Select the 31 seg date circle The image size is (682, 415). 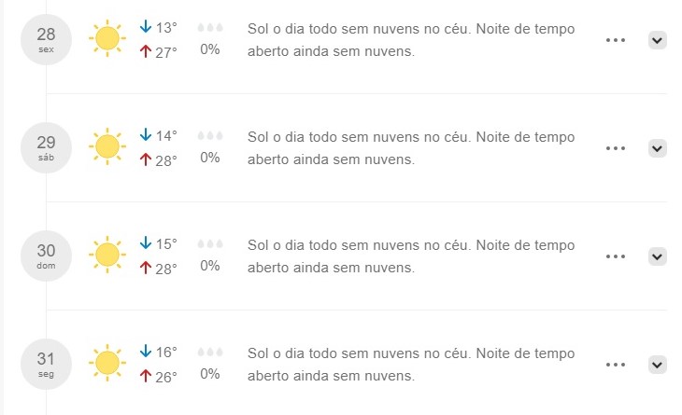point(46,364)
